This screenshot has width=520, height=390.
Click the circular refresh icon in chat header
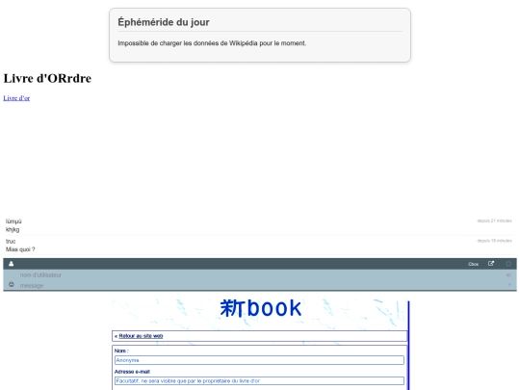[x=508, y=264]
